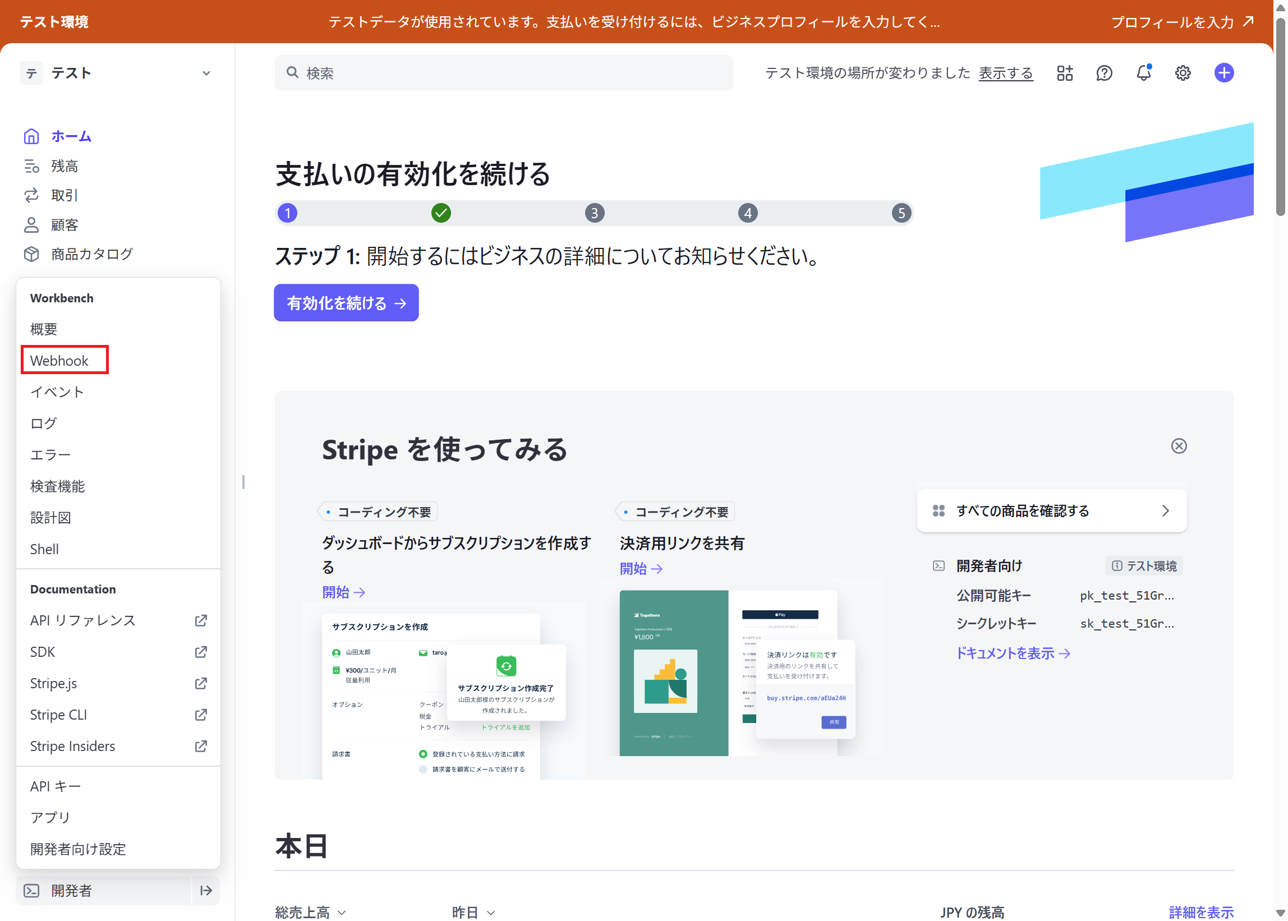Image resolution: width=1288 pixels, height=921 pixels.
Task: Open 顧客 customers in sidebar
Action: pos(51,225)
